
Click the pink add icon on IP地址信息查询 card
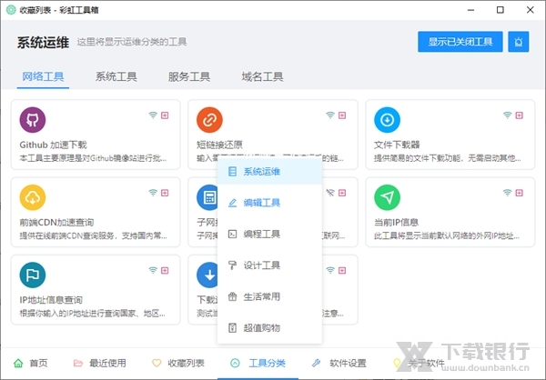pyautogui.click(x=165, y=270)
